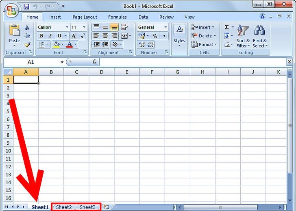The image size is (296, 211).
Task: Decrease cell indent
Action: point(96,45)
